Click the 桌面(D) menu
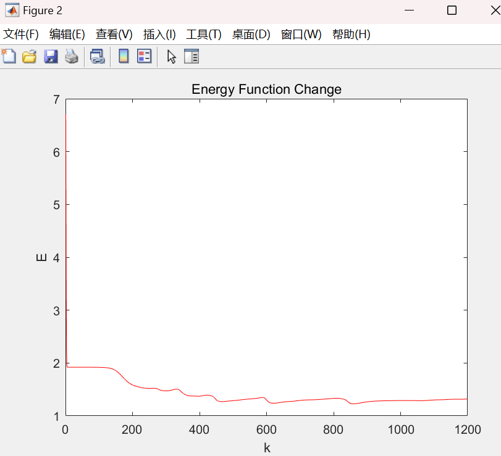Viewport: 501px width, 456px height. pyautogui.click(x=251, y=35)
